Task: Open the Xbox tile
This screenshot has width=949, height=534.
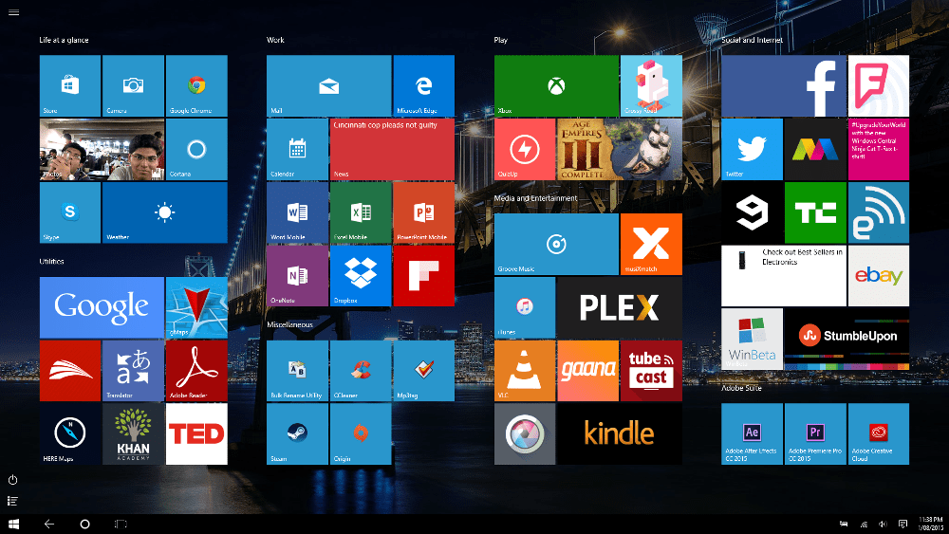Action: point(556,86)
